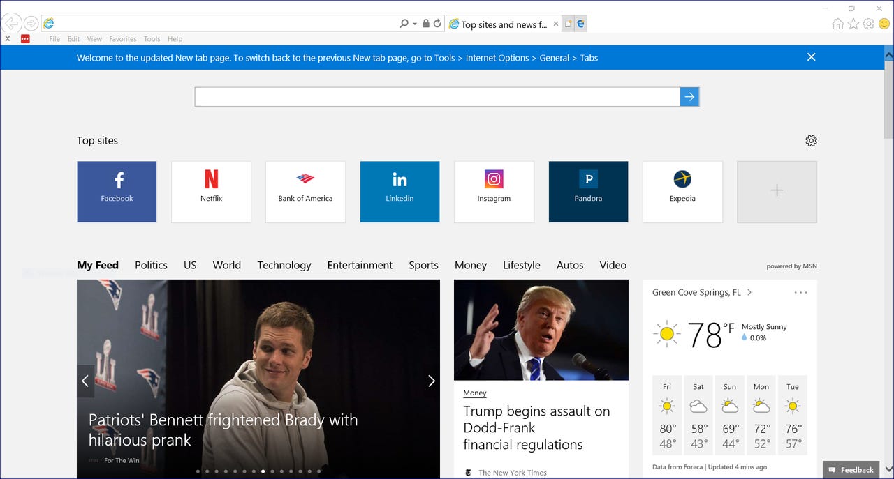Click the back navigation arrow
The image size is (894, 479).
point(11,23)
